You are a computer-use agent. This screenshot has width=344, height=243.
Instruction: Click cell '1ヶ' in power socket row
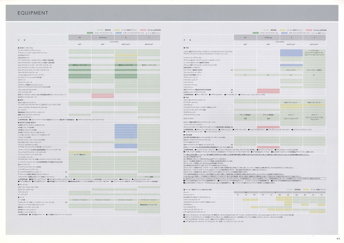245,75
